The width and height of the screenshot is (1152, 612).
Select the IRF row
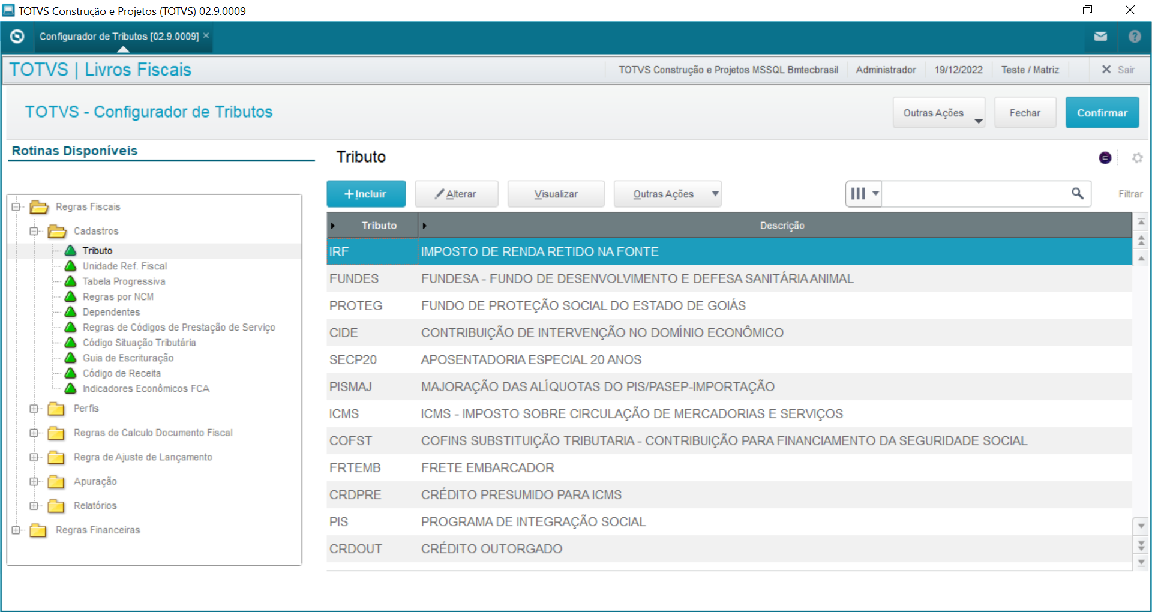tap(729, 251)
